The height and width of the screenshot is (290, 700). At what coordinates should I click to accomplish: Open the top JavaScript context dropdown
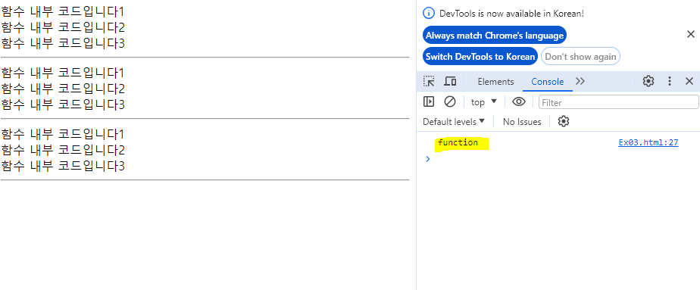484,102
